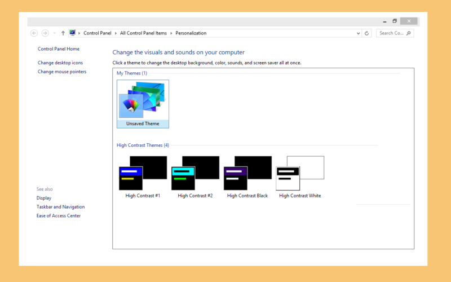The height and width of the screenshot is (282, 451).
Task: Select the Unsaved Theme thumbnail
Action: [x=143, y=104]
